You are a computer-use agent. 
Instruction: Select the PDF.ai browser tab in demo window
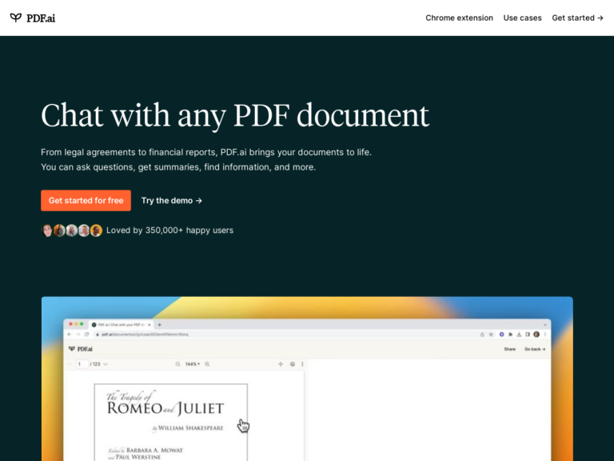click(122, 325)
